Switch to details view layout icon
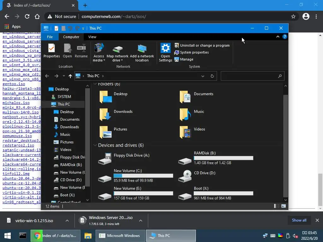Image resolution: width=323 pixels, height=242 pixels. (277, 206)
